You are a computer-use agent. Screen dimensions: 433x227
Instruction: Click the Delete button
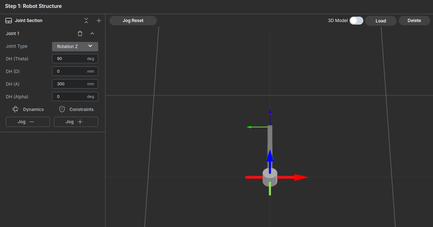tap(414, 21)
